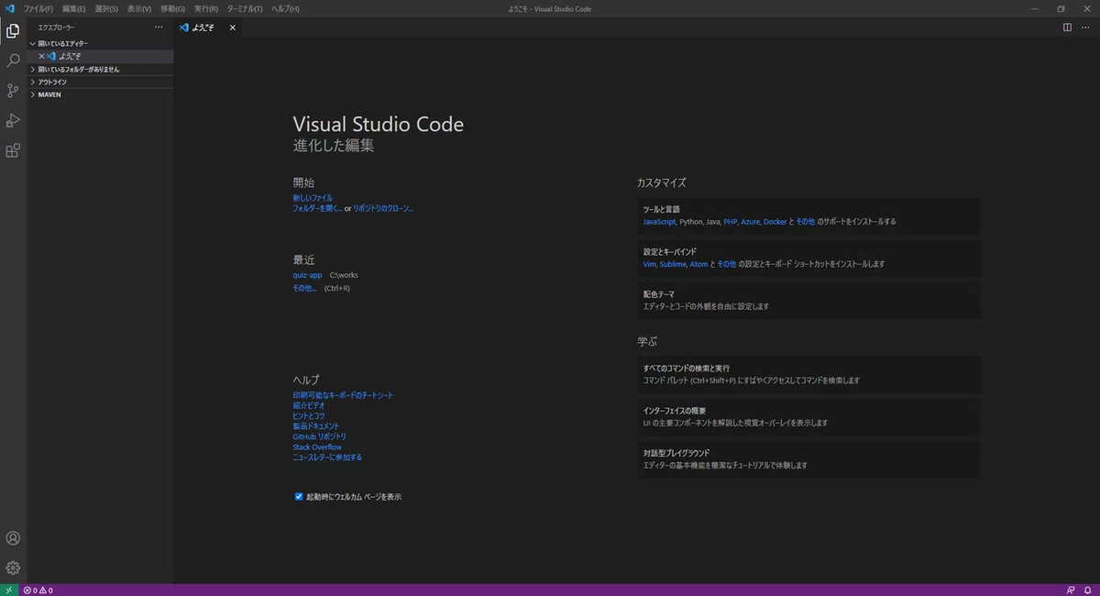
Task: Uncheck 起動時にウェルカム ページを表示 checkbox
Action: pyautogui.click(x=299, y=496)
